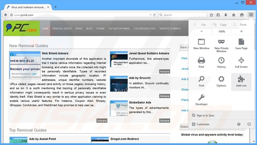Open TOP ANTIVIRUS 2015 nav item
Viewport: 257px width, 145px height.
(144, 28)
